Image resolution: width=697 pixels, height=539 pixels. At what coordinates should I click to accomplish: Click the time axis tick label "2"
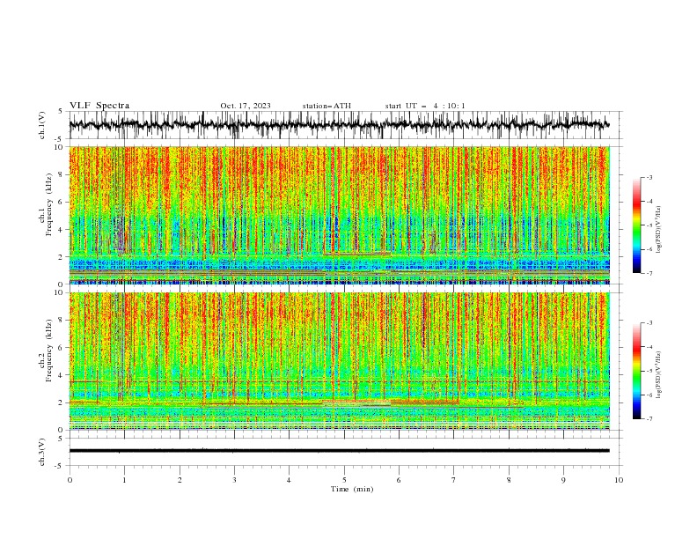(x=180, y=480)
